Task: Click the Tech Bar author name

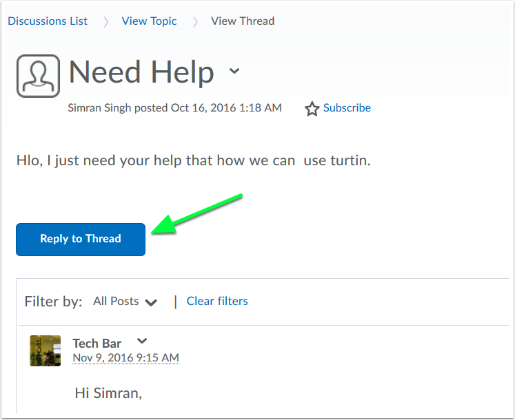Action: pos(97,343)
